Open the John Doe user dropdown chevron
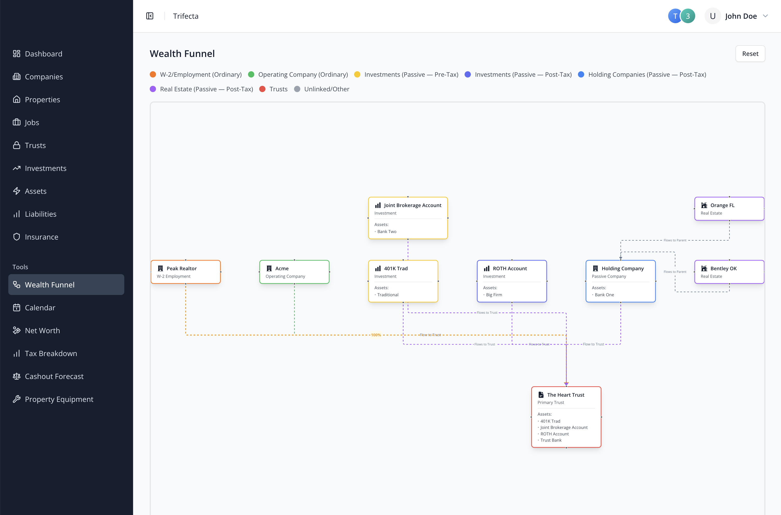Viewport: 781px width, 515px height. point(765,16)
